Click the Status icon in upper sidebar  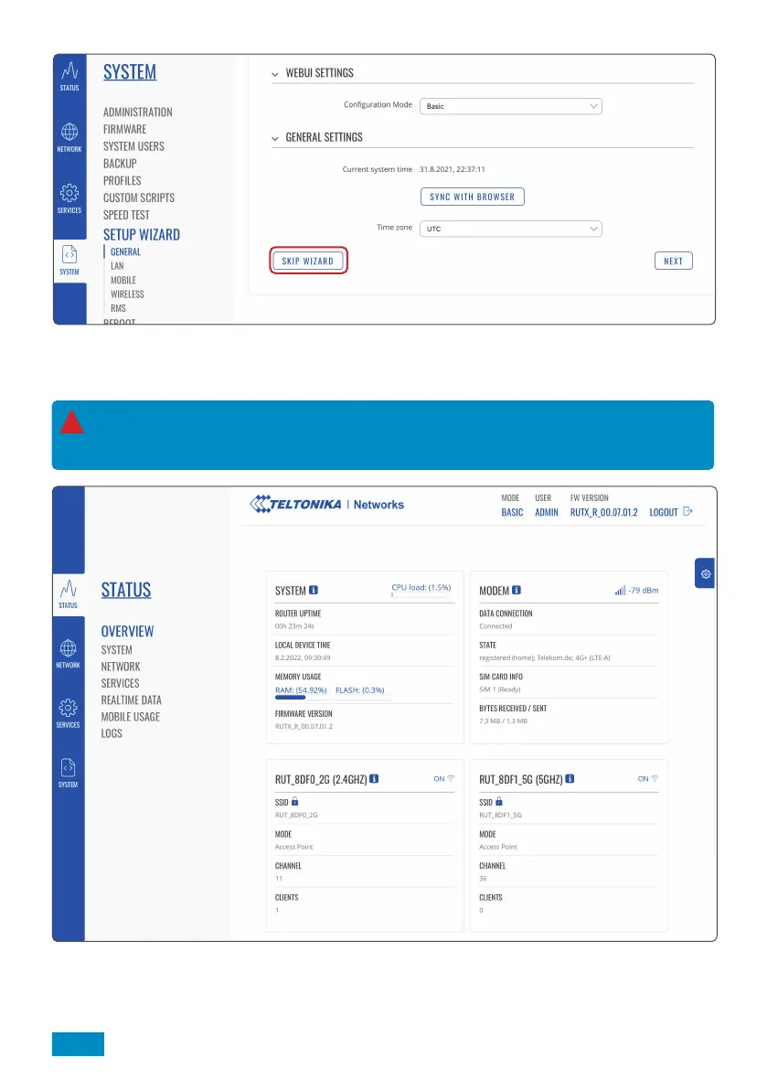coord(69,76)
